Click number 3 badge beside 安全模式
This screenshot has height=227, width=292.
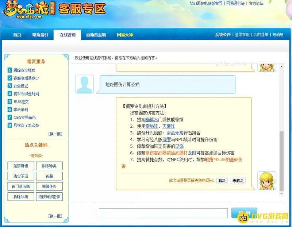pos(10,86)
